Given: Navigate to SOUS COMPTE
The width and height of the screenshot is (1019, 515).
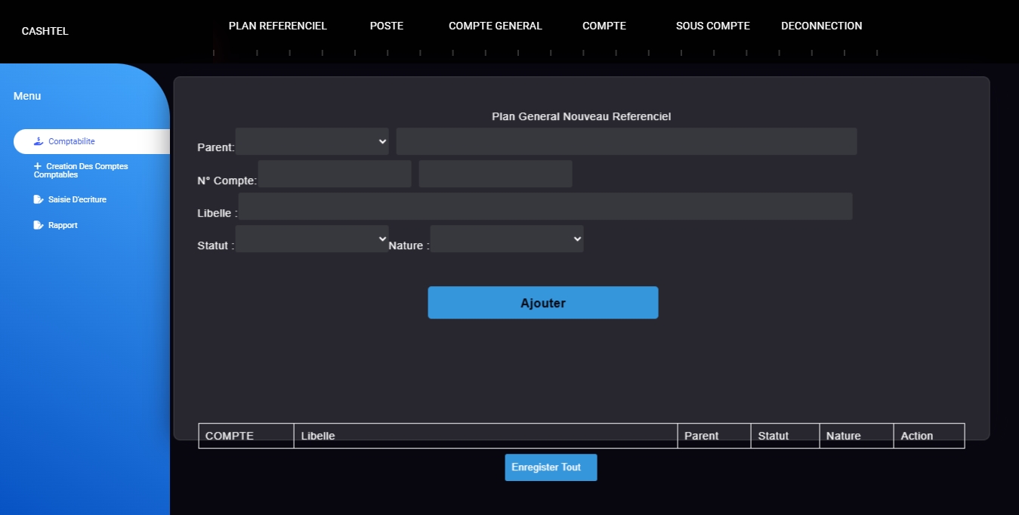Looking at the screenshot, I should coord(713,26).
